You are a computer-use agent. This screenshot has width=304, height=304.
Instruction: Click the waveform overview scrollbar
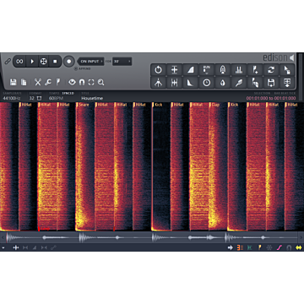[x=152, y=238]
